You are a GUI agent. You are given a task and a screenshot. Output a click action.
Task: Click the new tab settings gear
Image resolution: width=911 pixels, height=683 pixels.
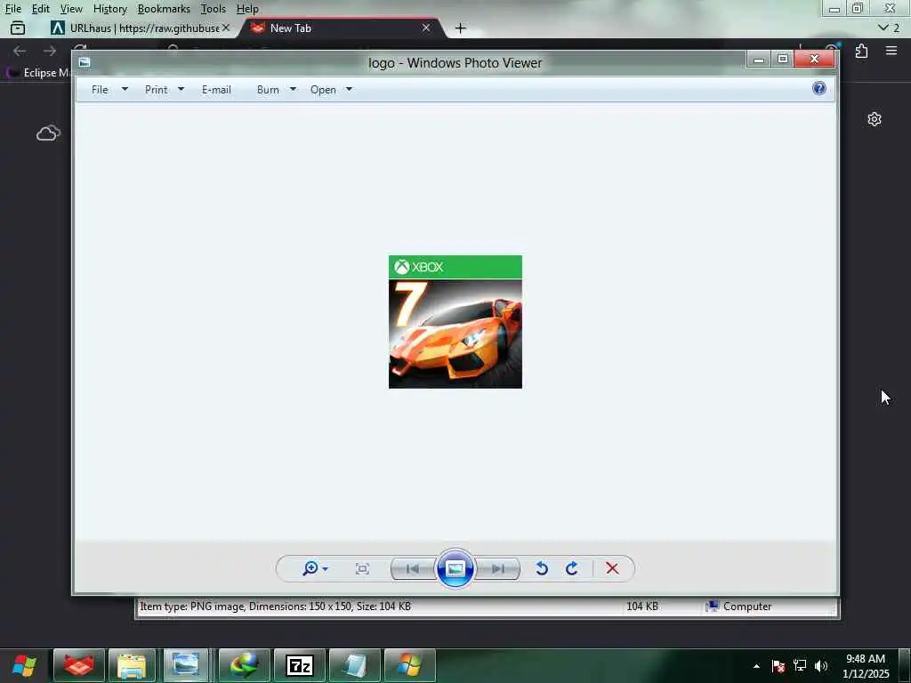point(874,119)
